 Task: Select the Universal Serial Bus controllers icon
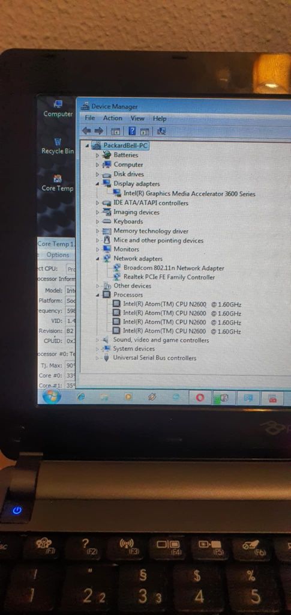click(106, 358)
